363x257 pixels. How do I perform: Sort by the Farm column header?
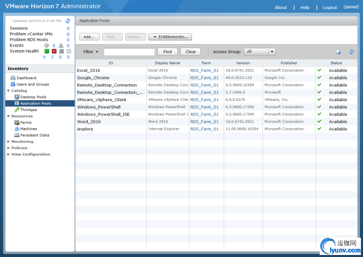click(206, 63)
